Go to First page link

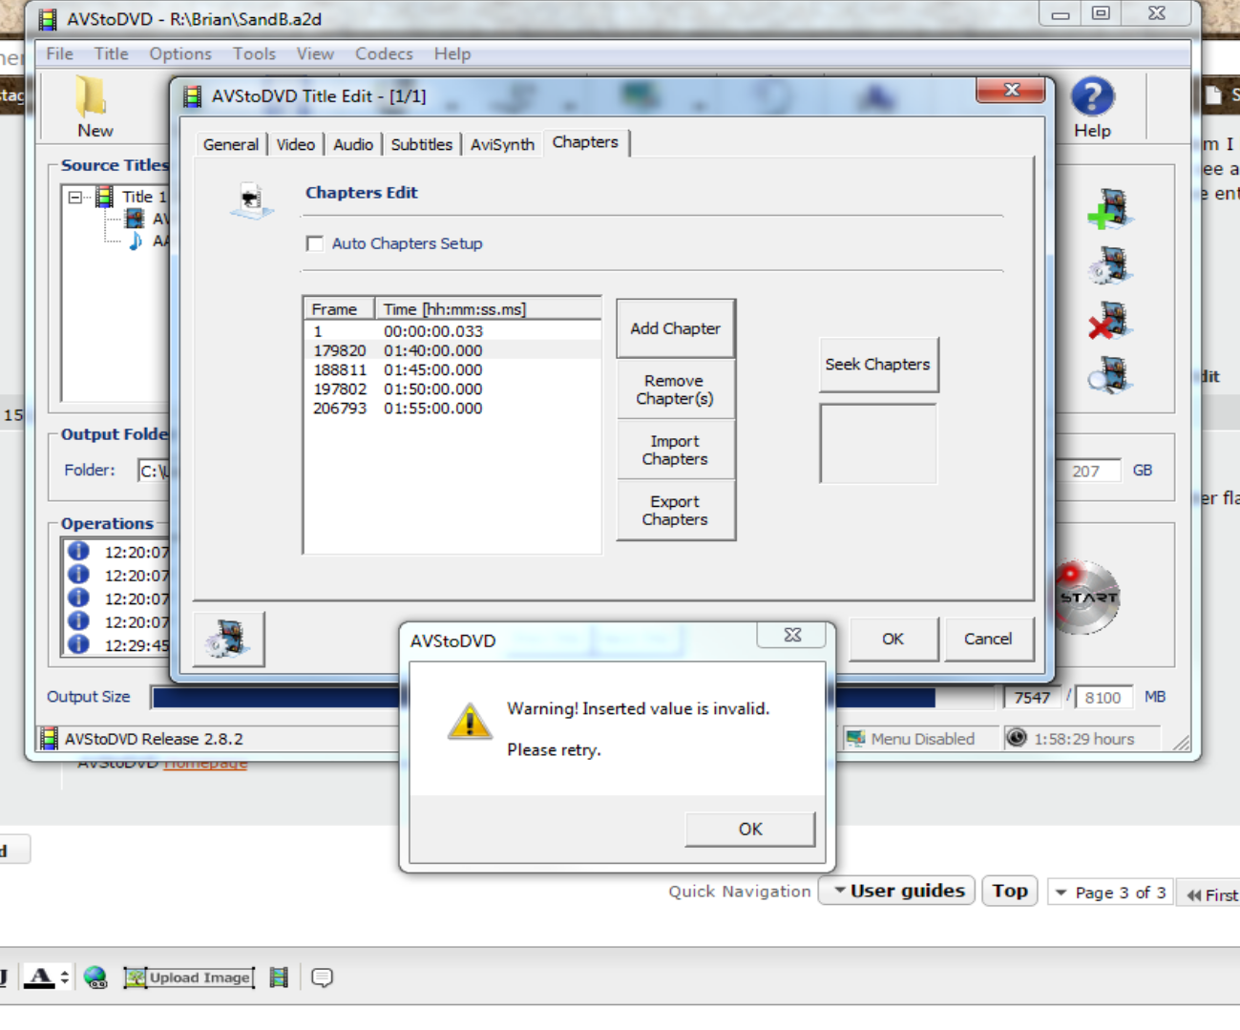(x=1212, y=894)
